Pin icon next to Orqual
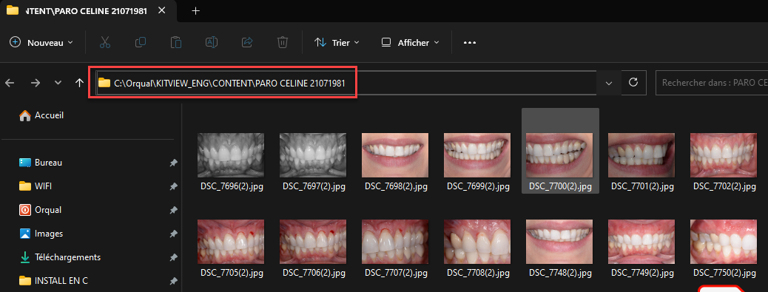Viewport: 768px width, 292px height. [173, 210]
